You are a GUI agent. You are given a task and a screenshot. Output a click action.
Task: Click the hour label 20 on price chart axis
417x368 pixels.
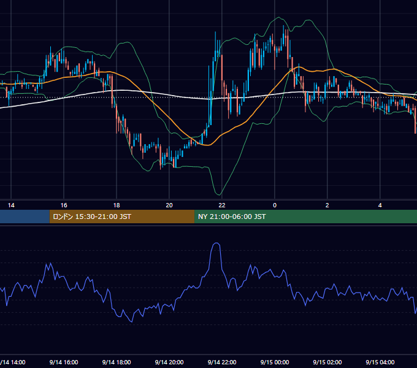(x=169, y=205)
